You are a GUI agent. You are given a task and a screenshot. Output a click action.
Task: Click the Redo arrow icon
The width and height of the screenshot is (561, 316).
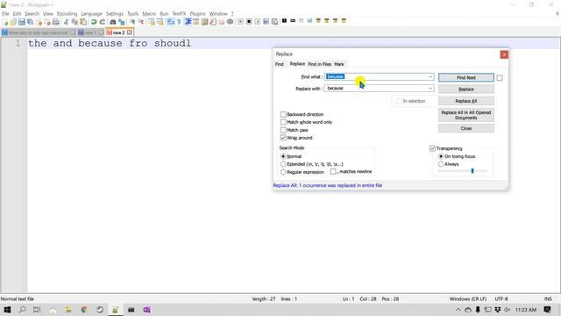click(103, 22)
